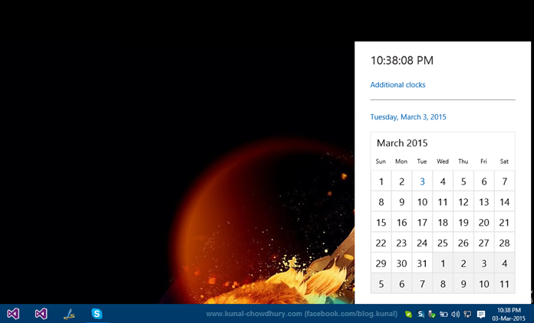Click date 21 in the calendar
The image size is (534, 323).
coord(504,223)
